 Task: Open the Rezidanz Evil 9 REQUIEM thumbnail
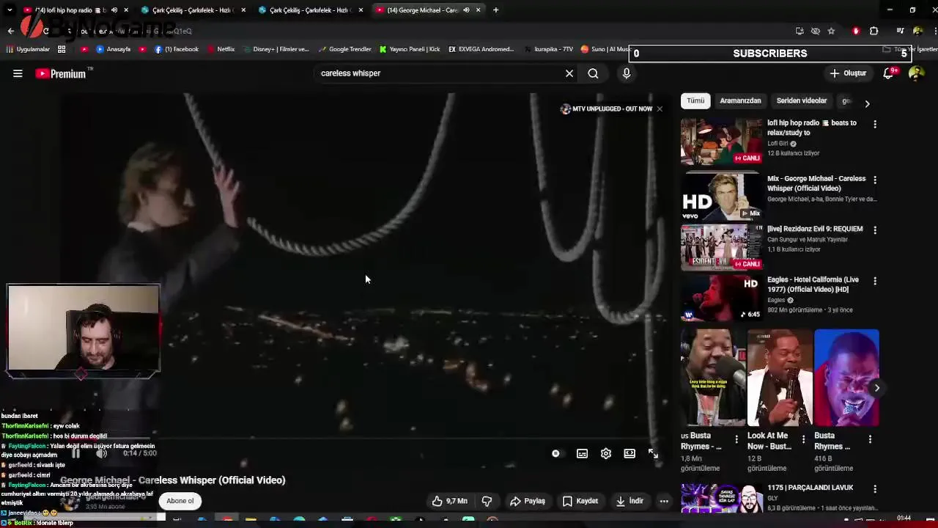pos(722,247)
